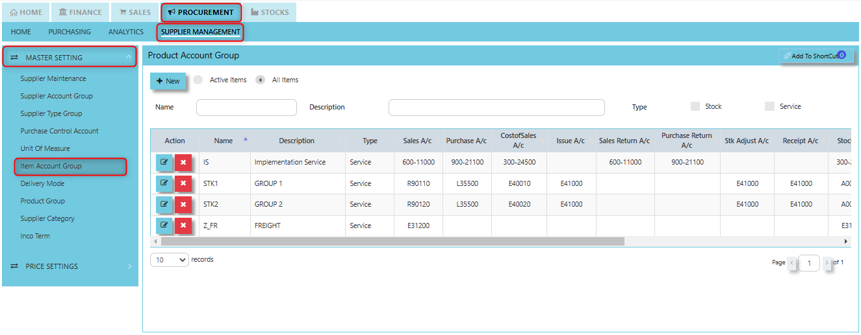The width and height of the screenshot is (861, 335).
Task: Click the Stk Adjust A/c column header
Action: (x=747, y=141)
